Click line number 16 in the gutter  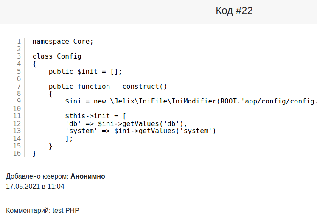pyautogui.click(x=17, y=153)
